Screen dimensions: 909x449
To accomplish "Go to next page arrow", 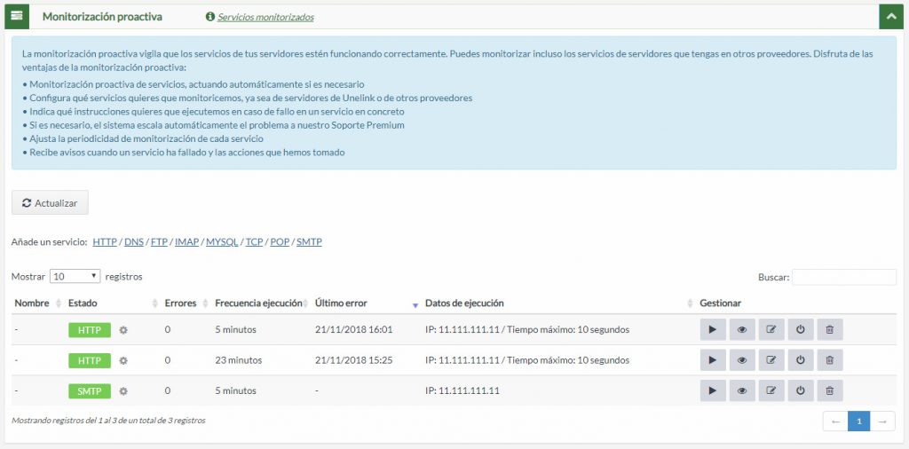I will tap(883, 421).
